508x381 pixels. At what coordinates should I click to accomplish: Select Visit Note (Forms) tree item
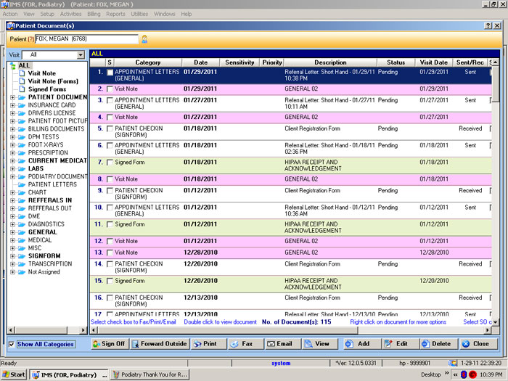click(x=53, y=81)
